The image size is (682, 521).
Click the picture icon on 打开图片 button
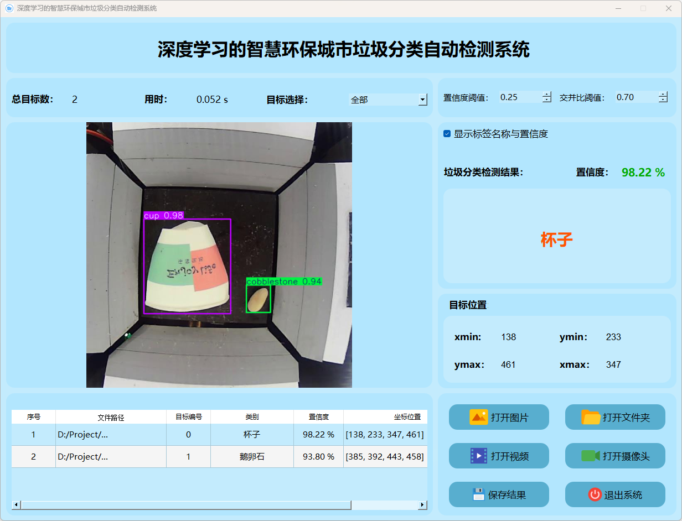(x=478, y=417)
